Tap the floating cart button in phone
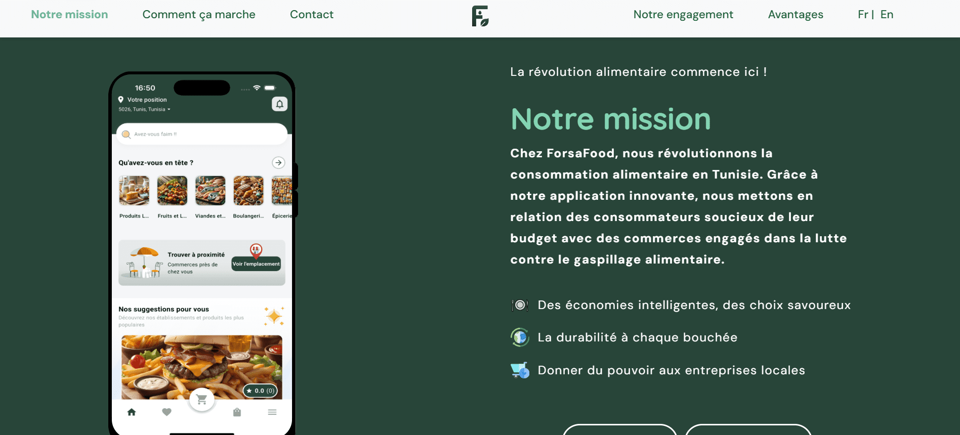 click(202, 400)
